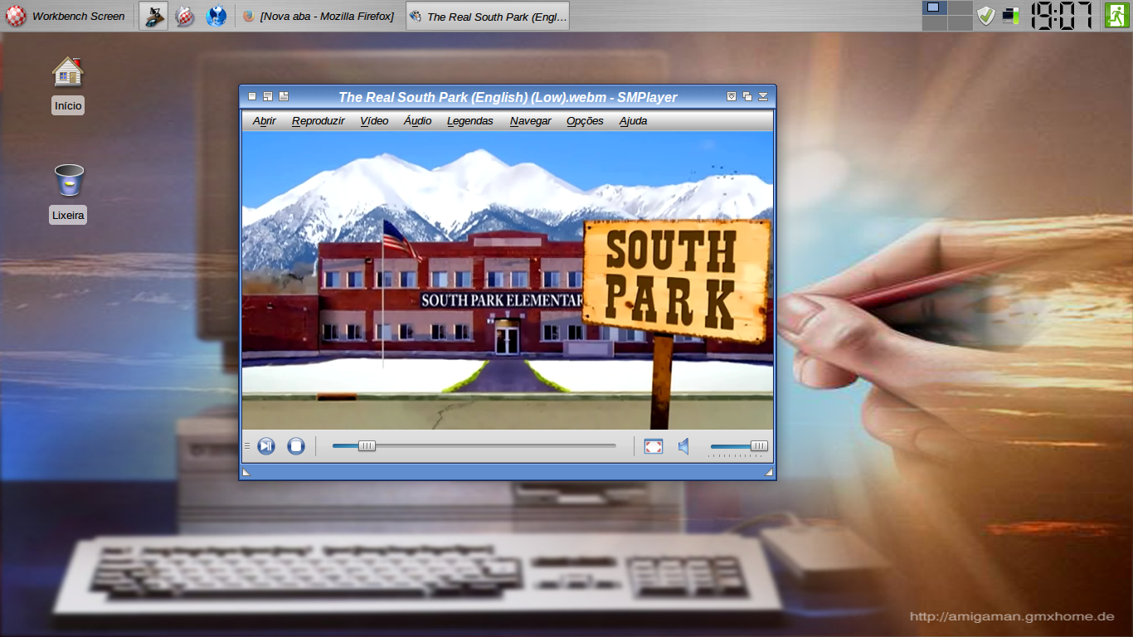
Task: Open the Workbench Screen start menu
Action: pyautogui.click(x=66, y=16)
